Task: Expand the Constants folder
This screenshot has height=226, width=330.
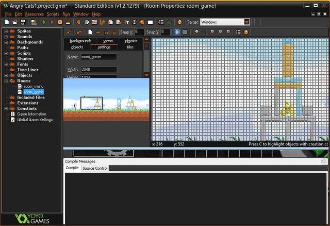Action: coord(6,108)
